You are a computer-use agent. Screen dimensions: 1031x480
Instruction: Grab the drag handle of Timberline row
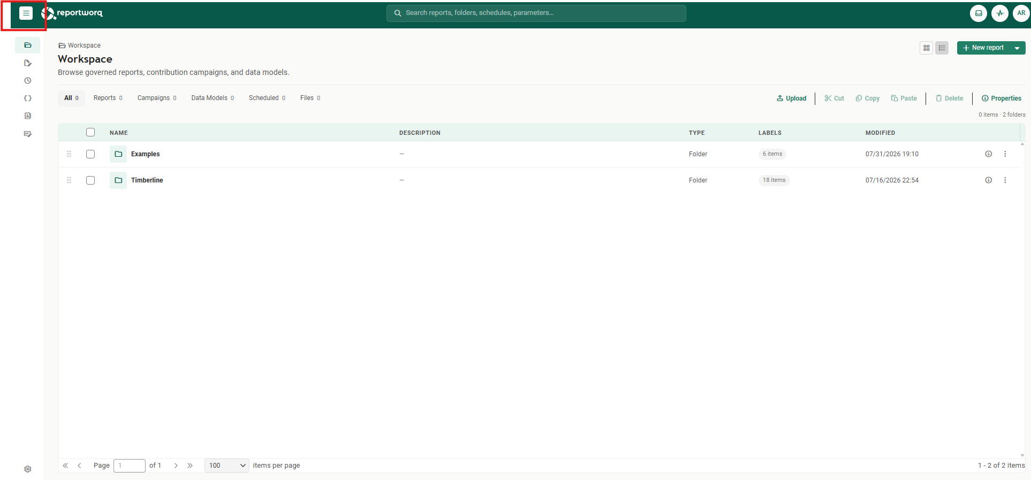click(69, 180)
